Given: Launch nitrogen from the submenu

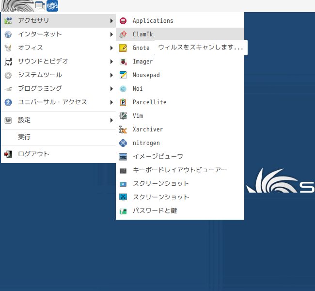Looking at the screenshot, I should tap(180, 143).
